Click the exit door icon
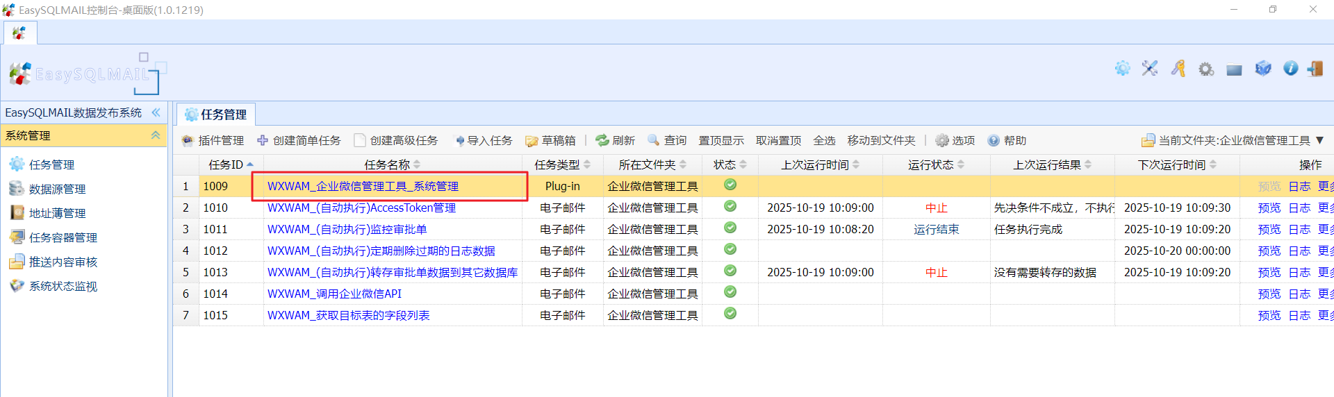 1315,69
